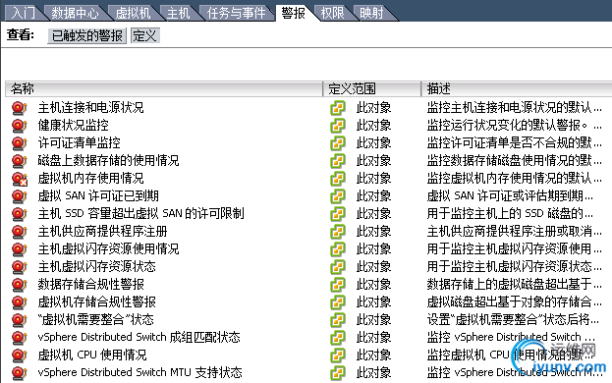The height and width of the screenshot is (383, 612).
Task: Select alarm name 主机连接和电源状况
Action: tap(91, 107)
